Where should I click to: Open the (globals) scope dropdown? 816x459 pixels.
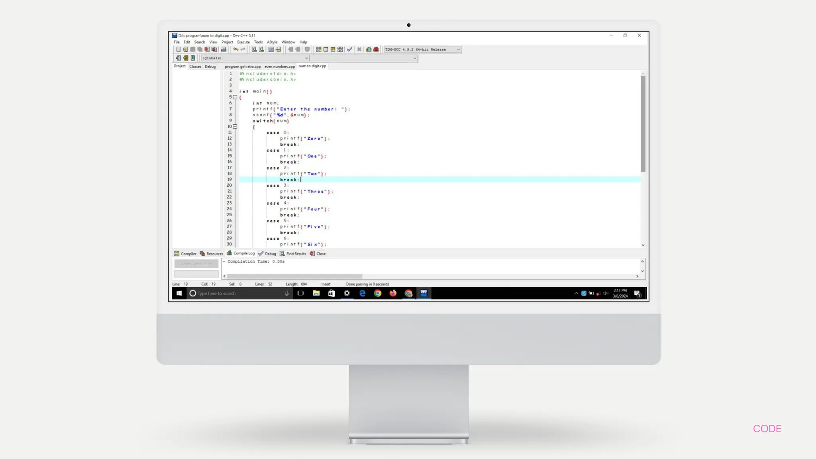point(306,58)
